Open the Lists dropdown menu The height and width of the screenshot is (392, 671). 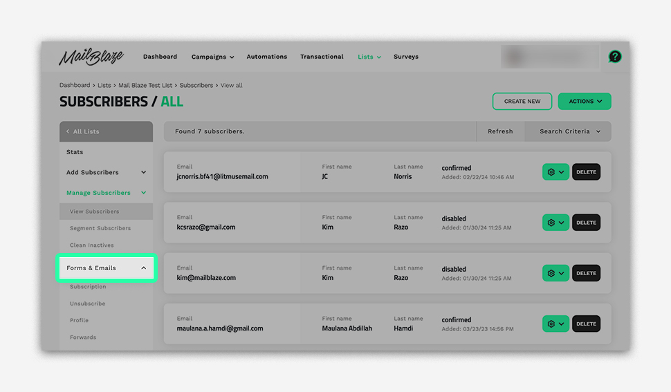coord(369,57)
